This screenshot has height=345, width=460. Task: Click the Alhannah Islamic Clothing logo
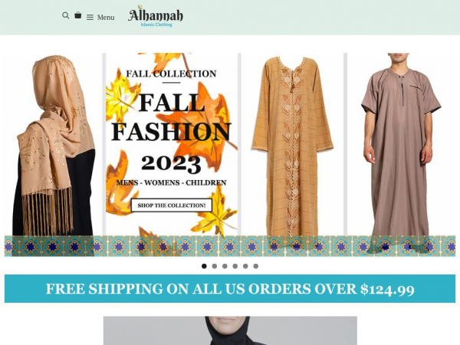point(156,16)
